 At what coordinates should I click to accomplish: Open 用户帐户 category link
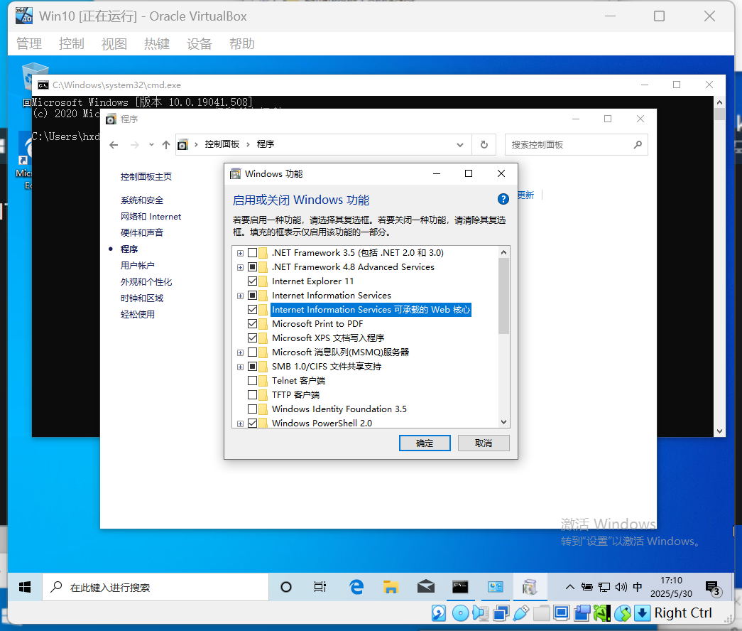(x=138, y=265)
